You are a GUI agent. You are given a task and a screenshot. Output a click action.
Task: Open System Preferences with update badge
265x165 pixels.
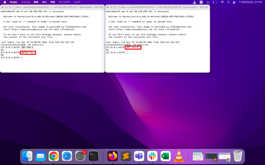pyautogui.click(x=80, y=156)
